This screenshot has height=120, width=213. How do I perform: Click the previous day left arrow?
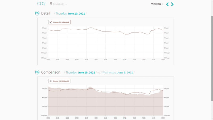click(x=167, y=4)
